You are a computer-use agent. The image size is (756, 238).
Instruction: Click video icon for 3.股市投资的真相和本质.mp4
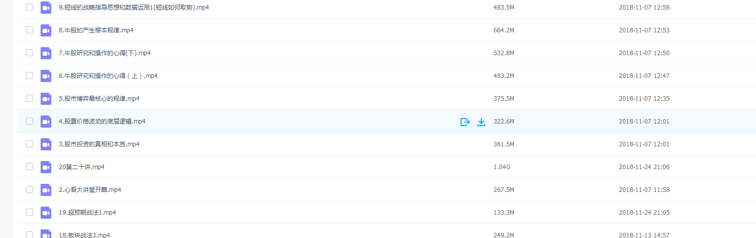point(46,144)
